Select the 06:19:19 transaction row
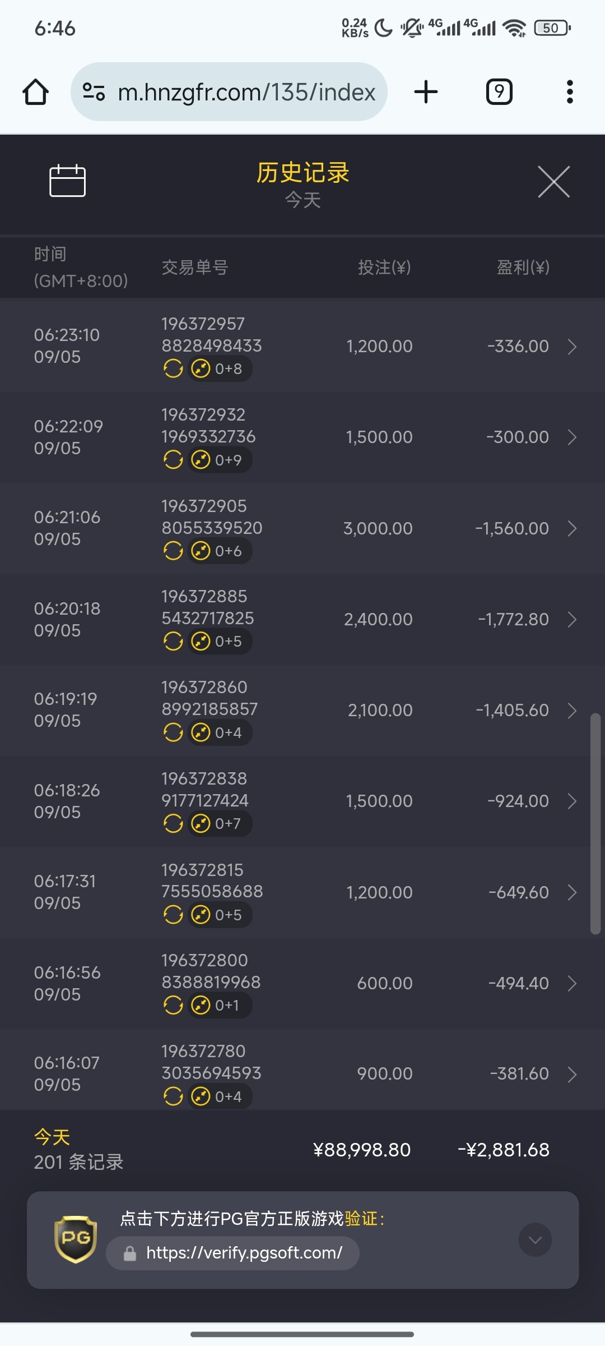Viewport: 605px width, 1346px height. [302, 710]
